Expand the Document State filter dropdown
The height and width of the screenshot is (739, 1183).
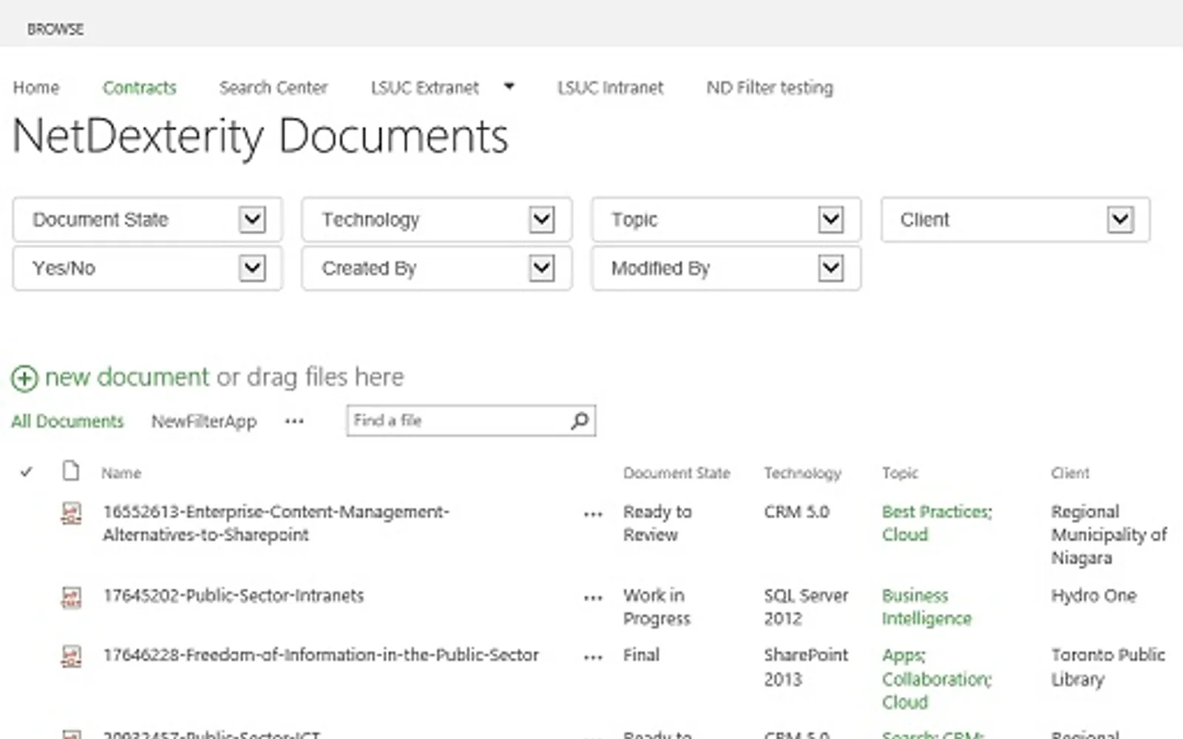tap(252, 219)
